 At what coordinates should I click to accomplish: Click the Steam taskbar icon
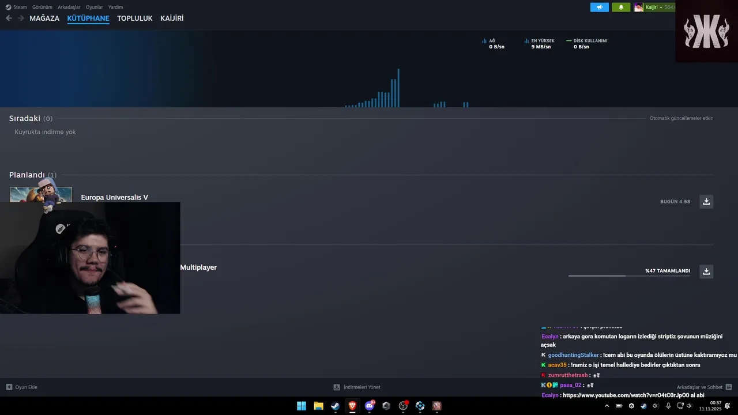335,406
